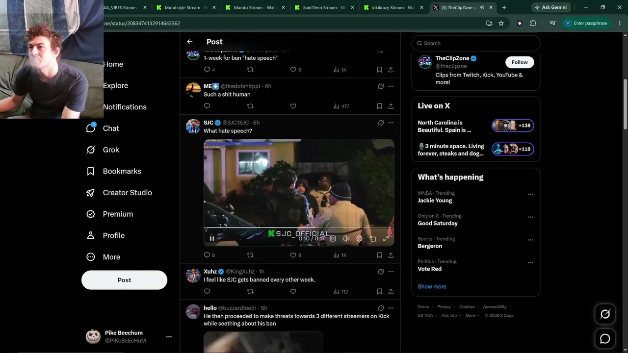Click Ask Gemini in the browser
628x353 pixels.
coord(550,7)
